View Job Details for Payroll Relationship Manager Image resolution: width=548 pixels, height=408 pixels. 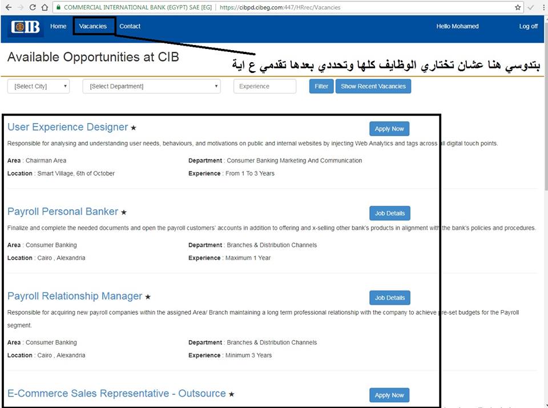pos(390,297)
